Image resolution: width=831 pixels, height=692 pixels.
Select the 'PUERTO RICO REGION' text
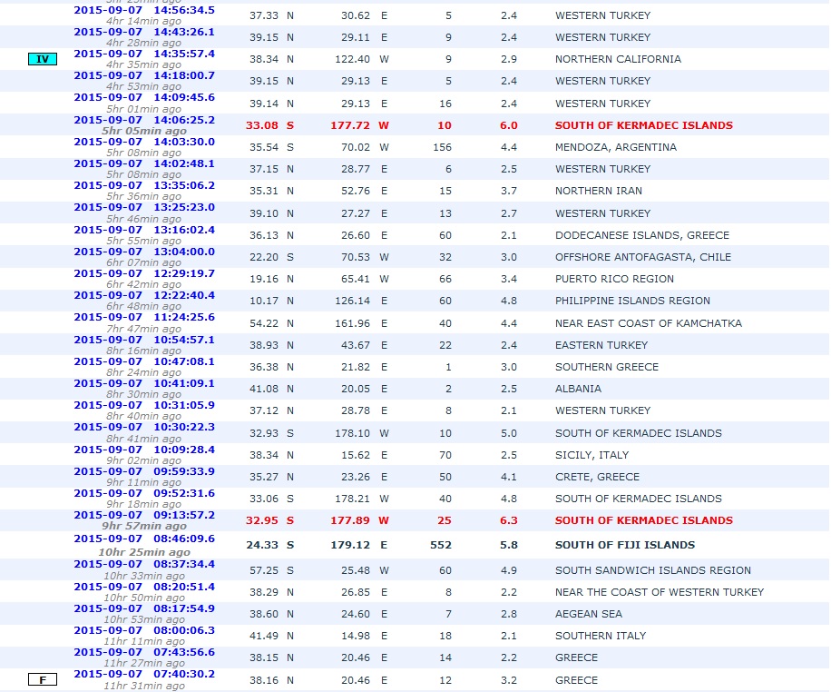coord(614,279)
